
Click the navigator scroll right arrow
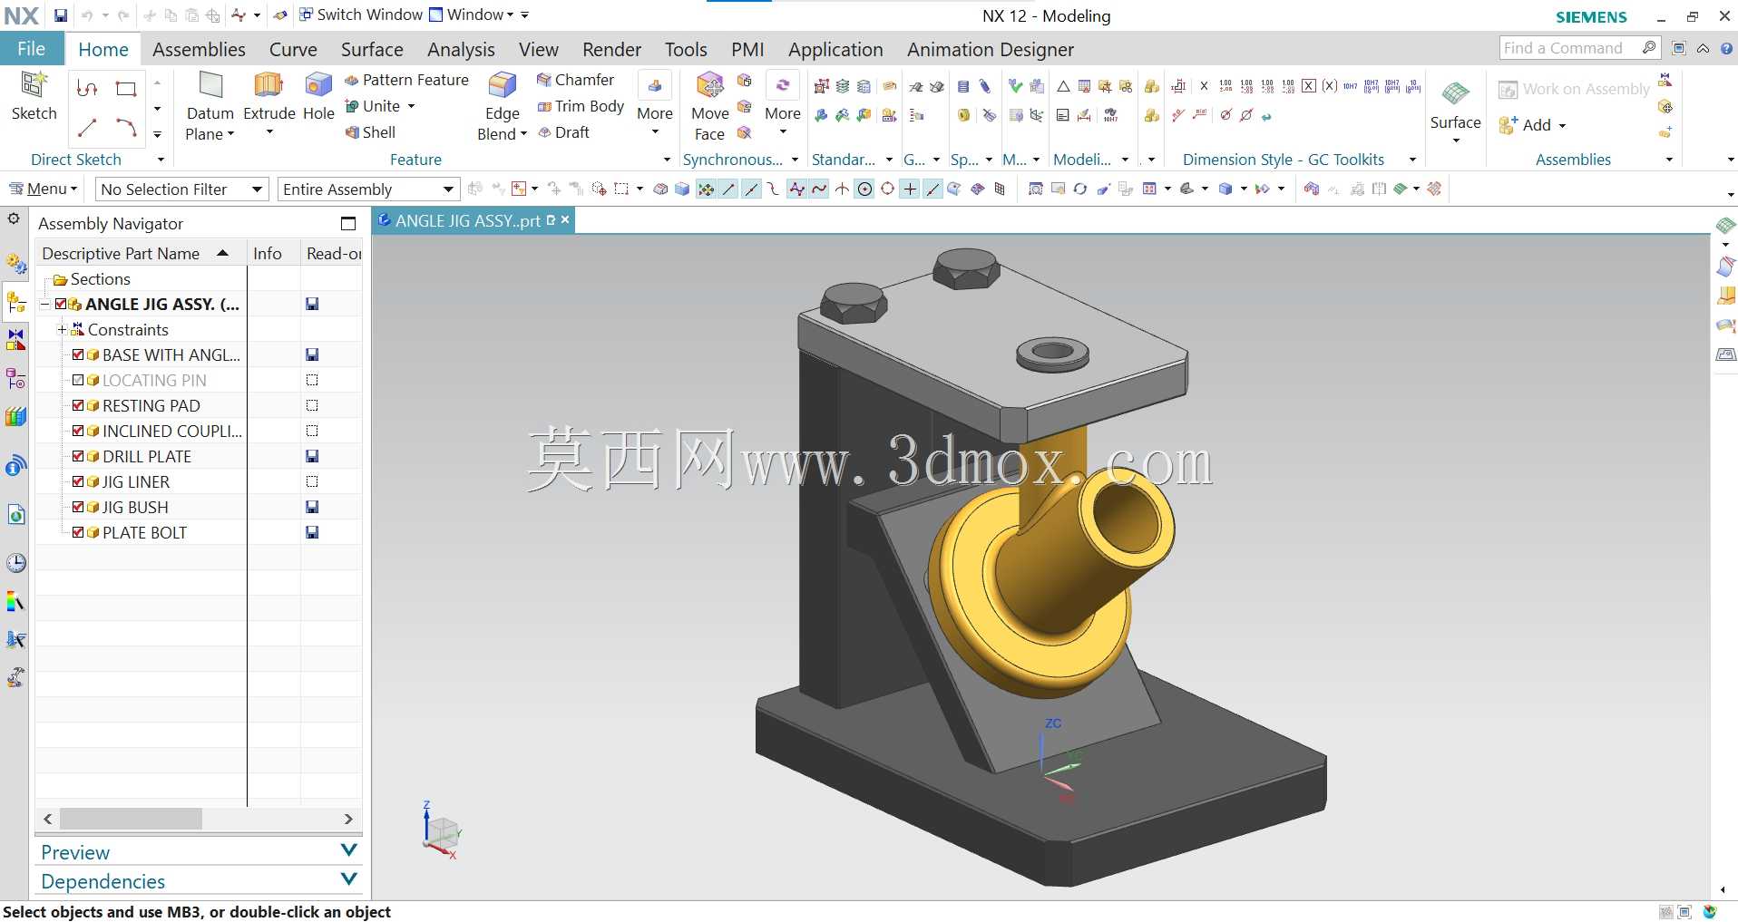click(x=348, y=819)
